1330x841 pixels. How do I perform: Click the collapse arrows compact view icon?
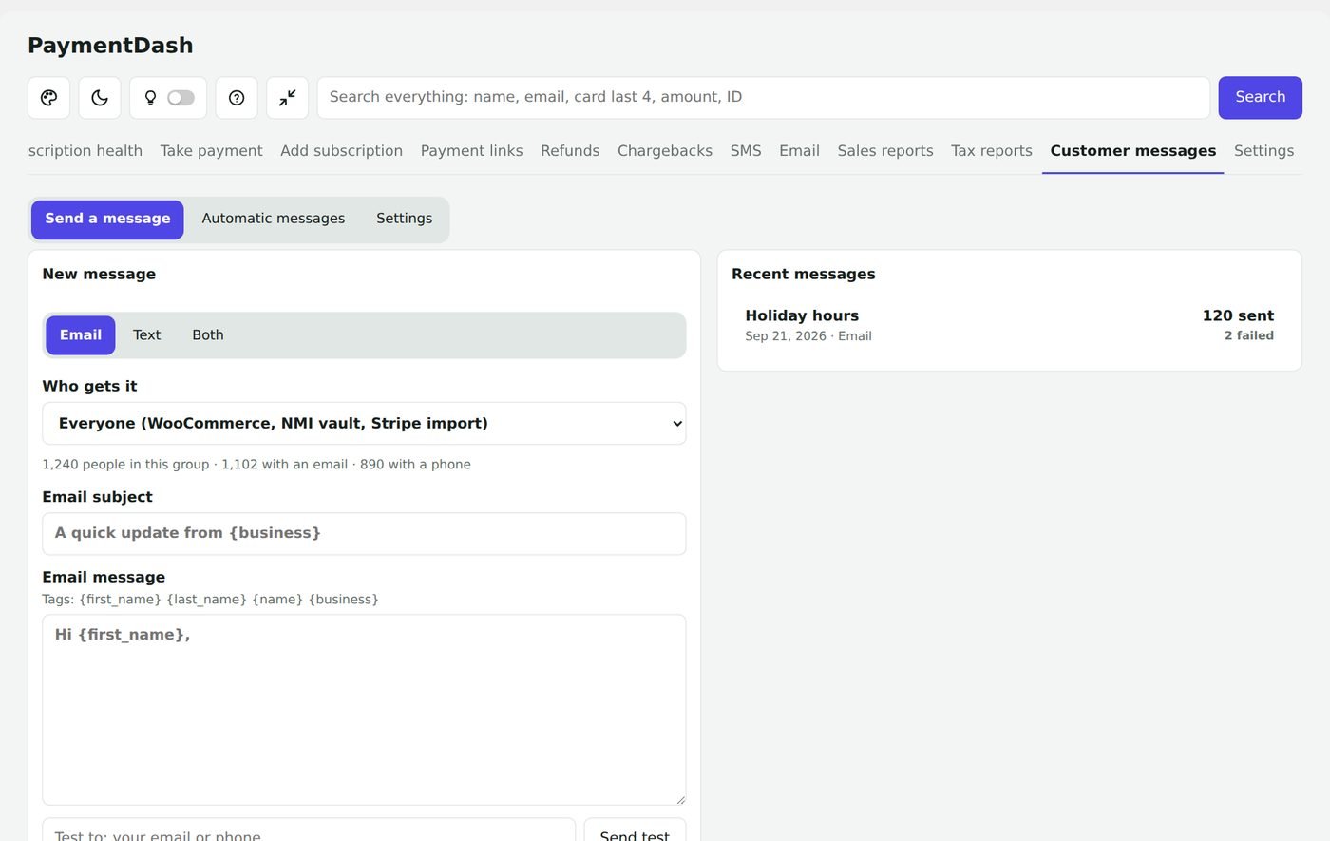point(287,98)
